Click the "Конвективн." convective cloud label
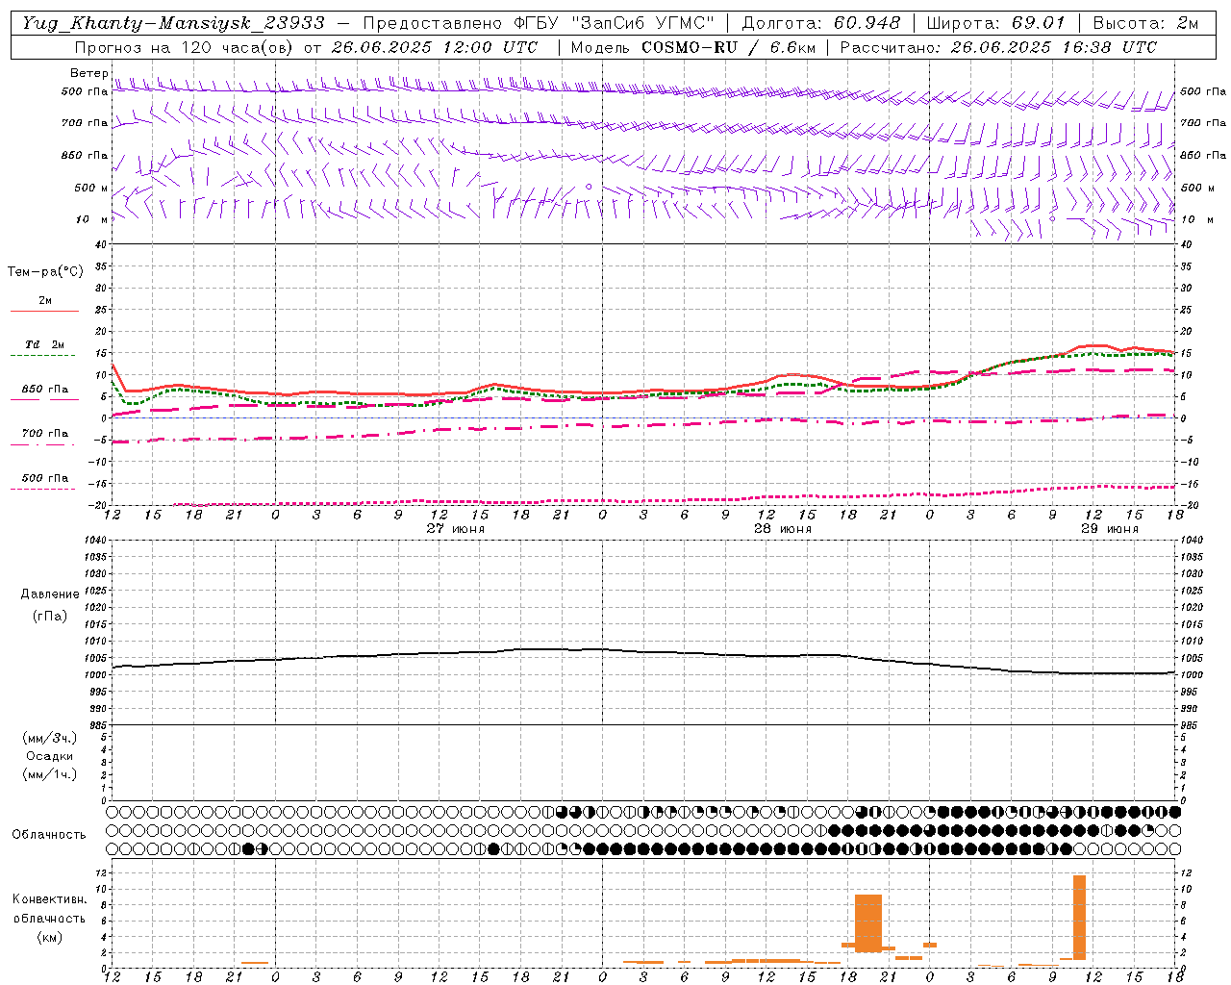Viewport: 1231px width, 985px height. [49, 899]
